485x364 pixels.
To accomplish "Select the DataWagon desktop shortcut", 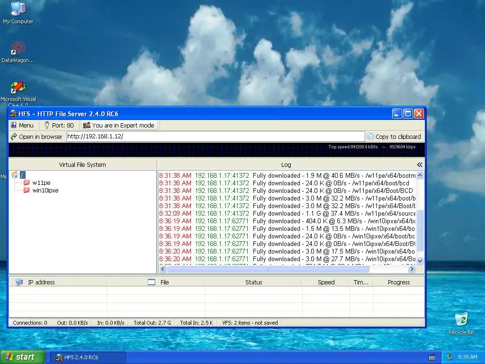I will (18, 52).
